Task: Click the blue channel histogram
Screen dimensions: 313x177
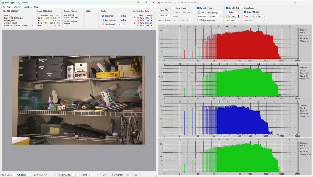Action: click(x=231, y=118)
